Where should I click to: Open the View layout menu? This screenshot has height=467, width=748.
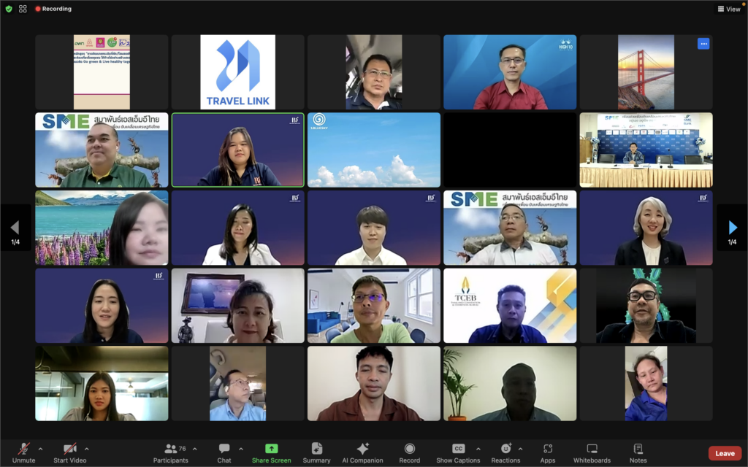(729, 9)
